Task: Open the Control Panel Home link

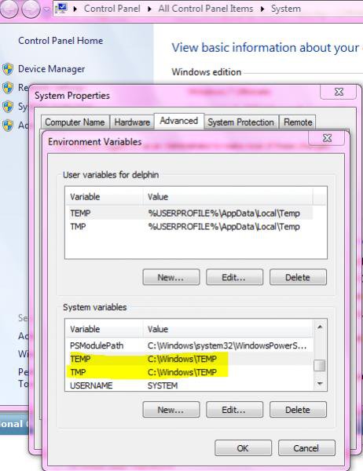Action: (60, 41)
